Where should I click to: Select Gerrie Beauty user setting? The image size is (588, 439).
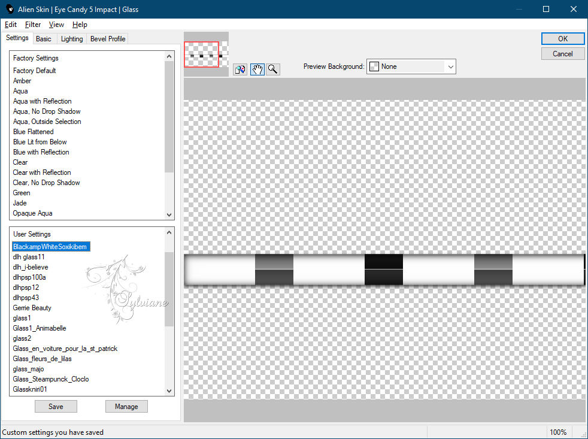coord(32,308)
